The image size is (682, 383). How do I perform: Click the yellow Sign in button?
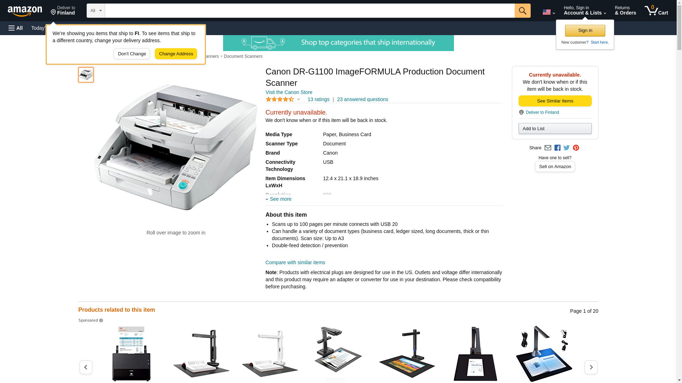pyautogui.click(x=585, y=30)
